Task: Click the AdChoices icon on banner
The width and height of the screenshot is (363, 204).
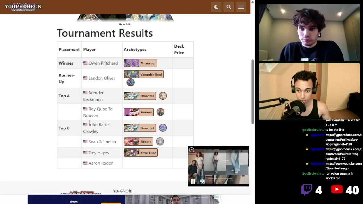Action: 216,197
